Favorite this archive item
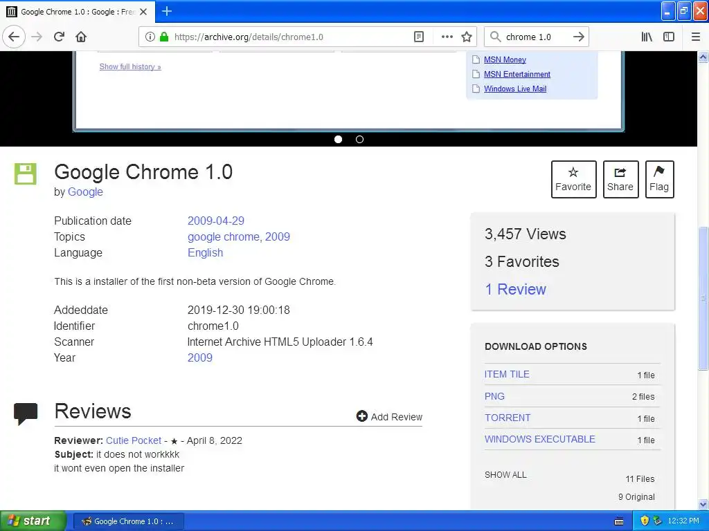Viewport: 709px width, 531px height. click(x=573, y=179)
